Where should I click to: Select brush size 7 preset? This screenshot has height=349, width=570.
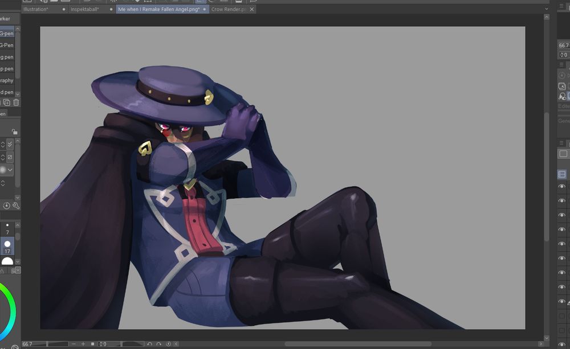[7, 229]
